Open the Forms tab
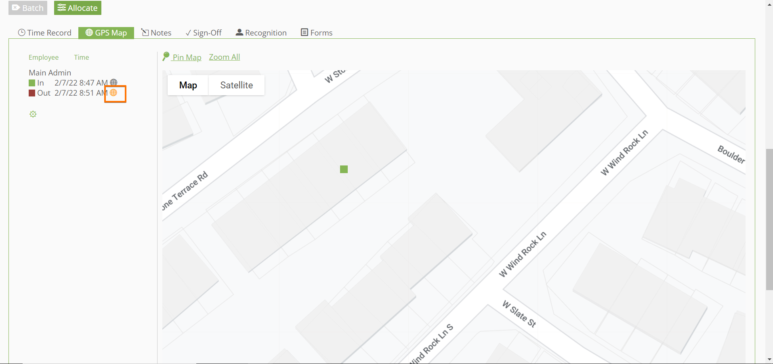Viewport: 773px width, 364px height. (317, 33)
